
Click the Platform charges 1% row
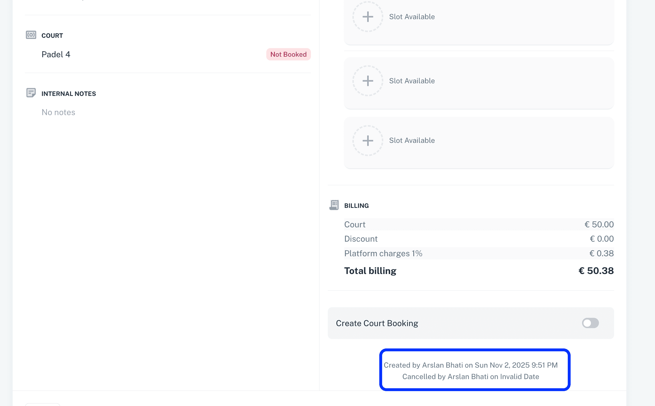click(x=479, y=253)
